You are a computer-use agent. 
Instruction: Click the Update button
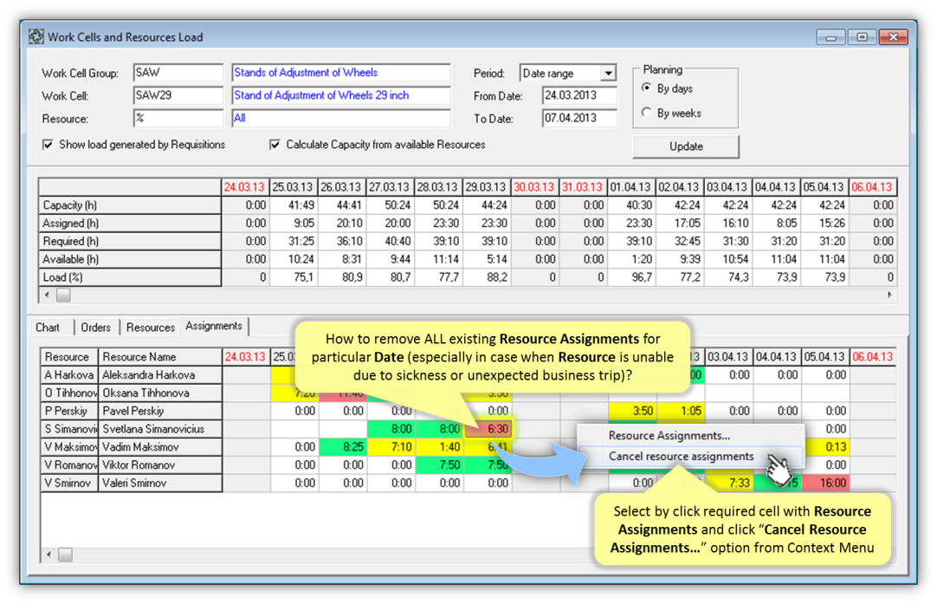point(686,146)
